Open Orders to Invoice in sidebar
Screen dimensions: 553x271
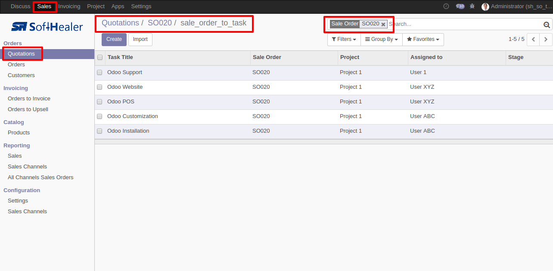coord(29,99)
